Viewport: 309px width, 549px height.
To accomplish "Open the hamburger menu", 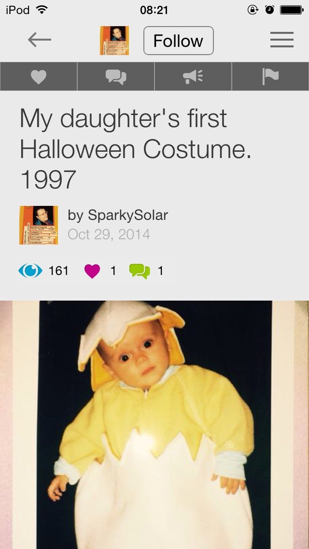I will [281, 40].
